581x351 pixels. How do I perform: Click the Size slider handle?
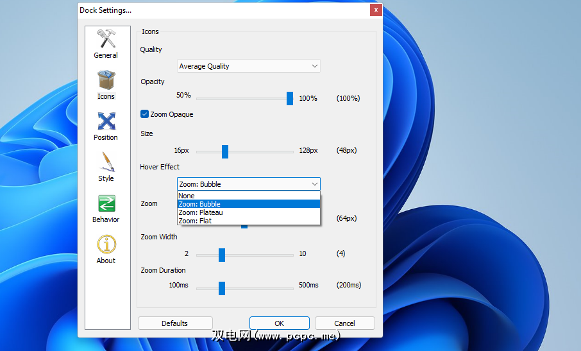coord(225,151)
